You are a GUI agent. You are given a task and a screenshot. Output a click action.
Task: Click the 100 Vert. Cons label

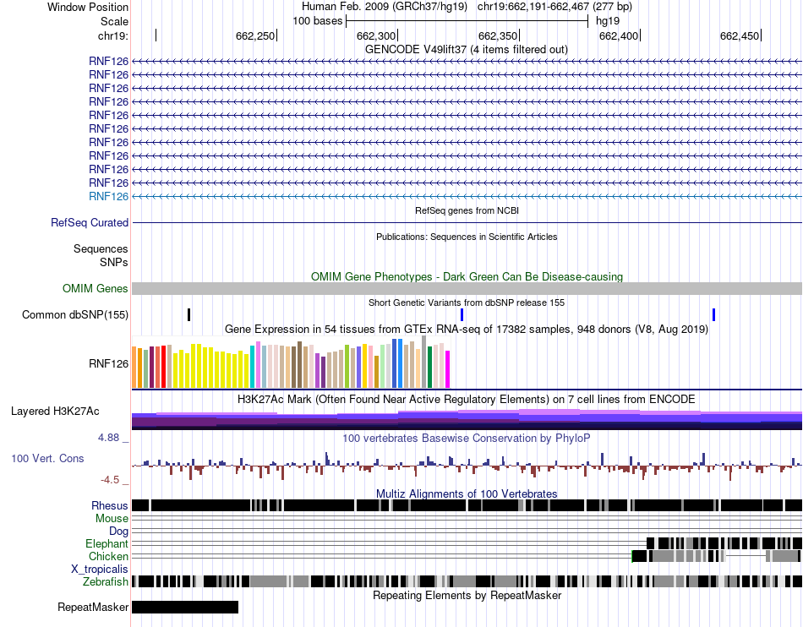point(47,459)
